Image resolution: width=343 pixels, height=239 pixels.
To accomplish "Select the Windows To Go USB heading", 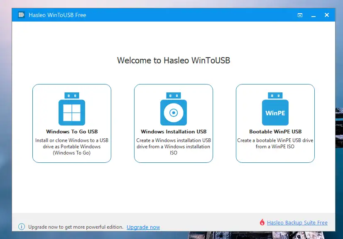I will click(72, 132).
